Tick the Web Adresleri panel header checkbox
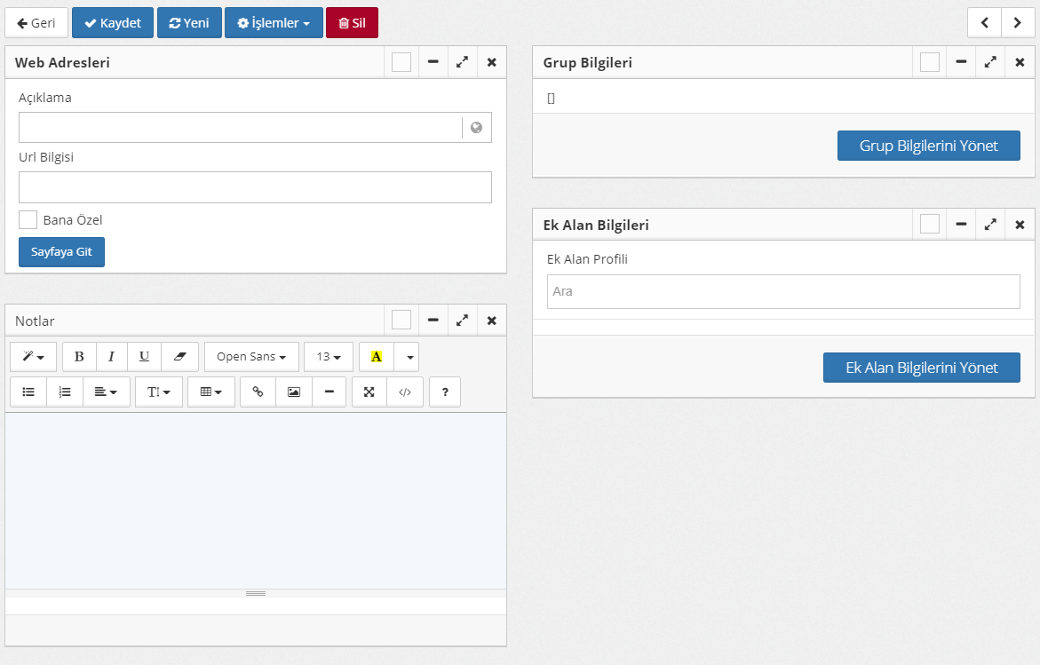This screenshot has height=665, width=1040. click(401, 62)
